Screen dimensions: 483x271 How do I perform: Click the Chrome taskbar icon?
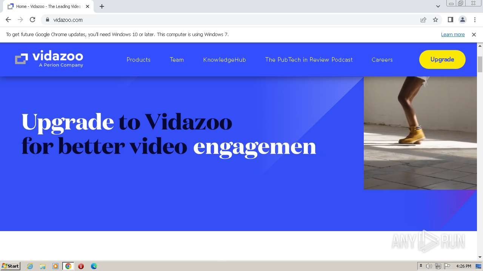pyautogui.click(x=68, y=266)
